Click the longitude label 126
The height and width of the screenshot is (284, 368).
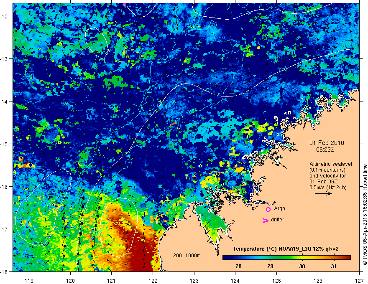click(x=318, y=281)
